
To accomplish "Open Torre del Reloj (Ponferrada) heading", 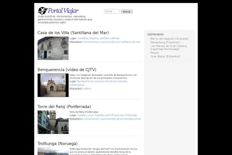I will [x=64, y=107].
